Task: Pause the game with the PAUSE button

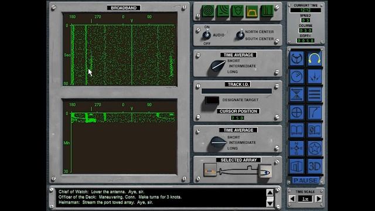Action: click(306, 181)
